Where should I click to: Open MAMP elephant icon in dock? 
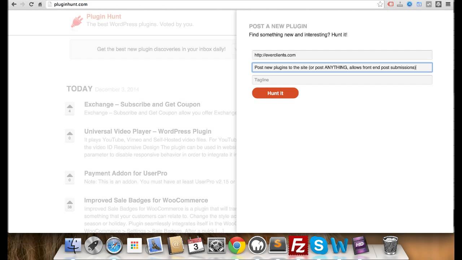(257, 246)
